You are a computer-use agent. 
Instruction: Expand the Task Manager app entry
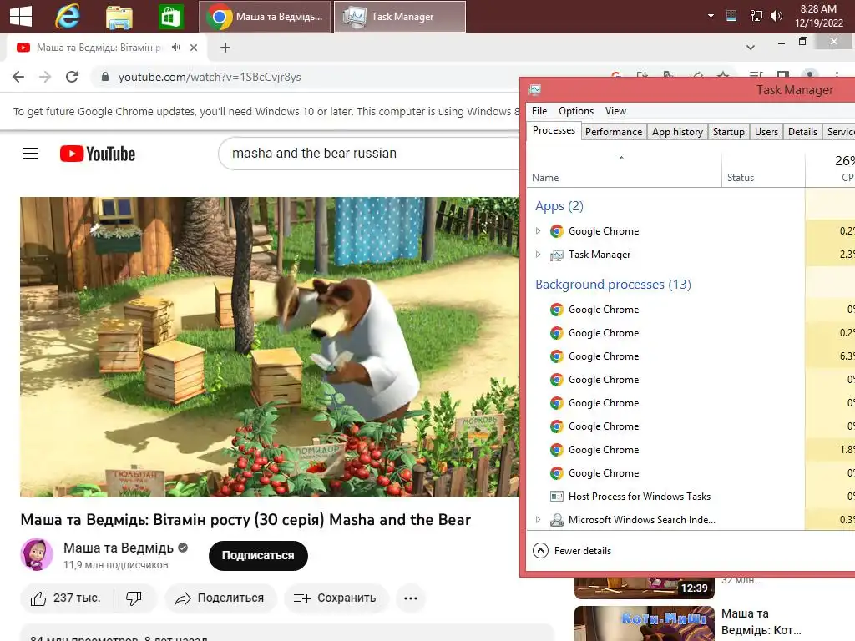coord(539,255)
